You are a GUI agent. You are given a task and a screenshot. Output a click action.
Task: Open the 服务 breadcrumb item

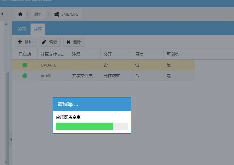point(38,14)
